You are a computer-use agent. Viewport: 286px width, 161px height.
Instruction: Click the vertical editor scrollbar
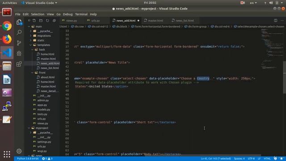285,77
